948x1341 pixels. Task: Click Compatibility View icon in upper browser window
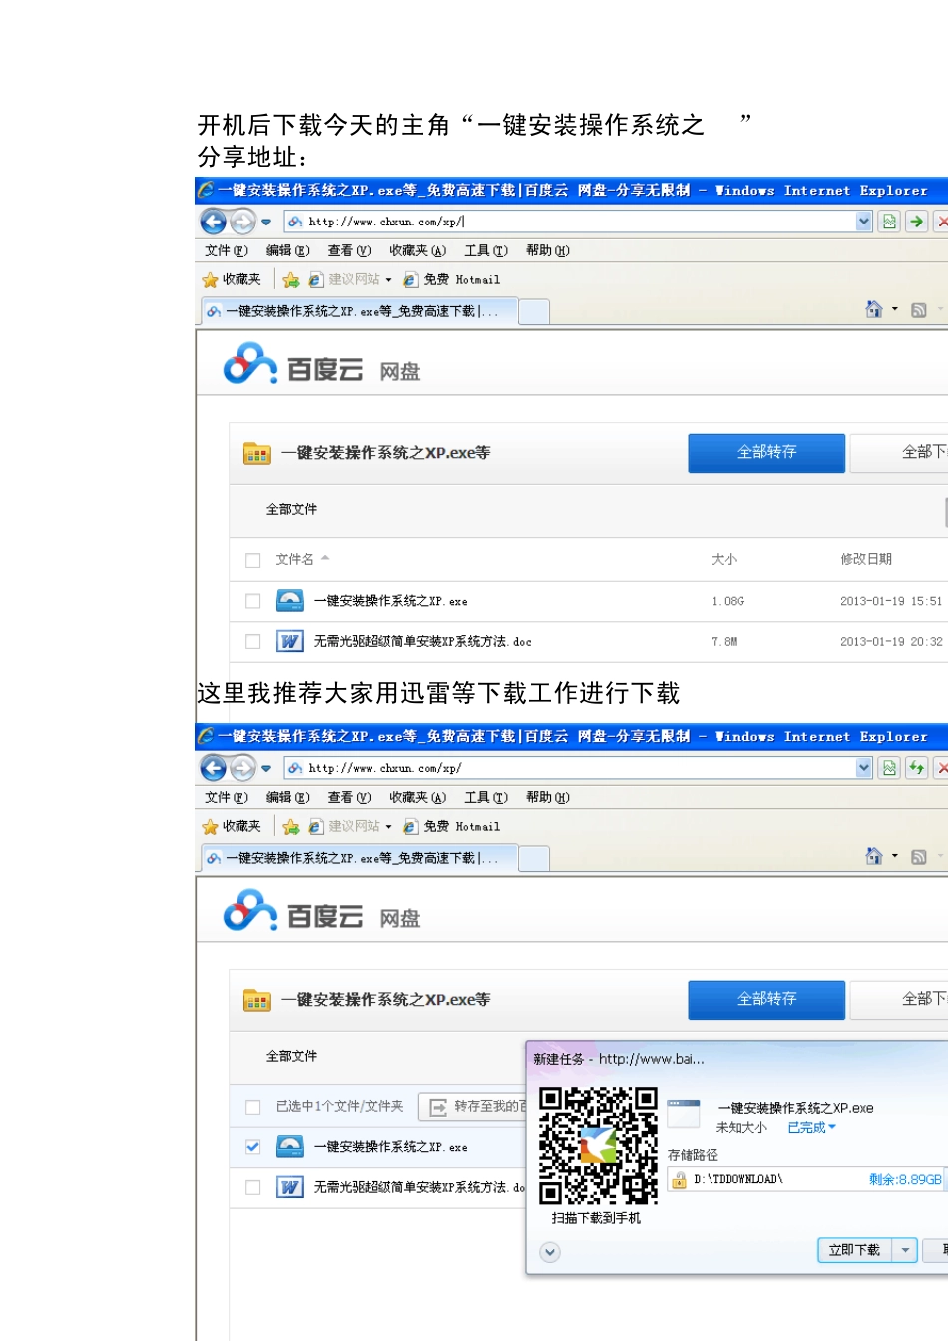click(889, 222)
